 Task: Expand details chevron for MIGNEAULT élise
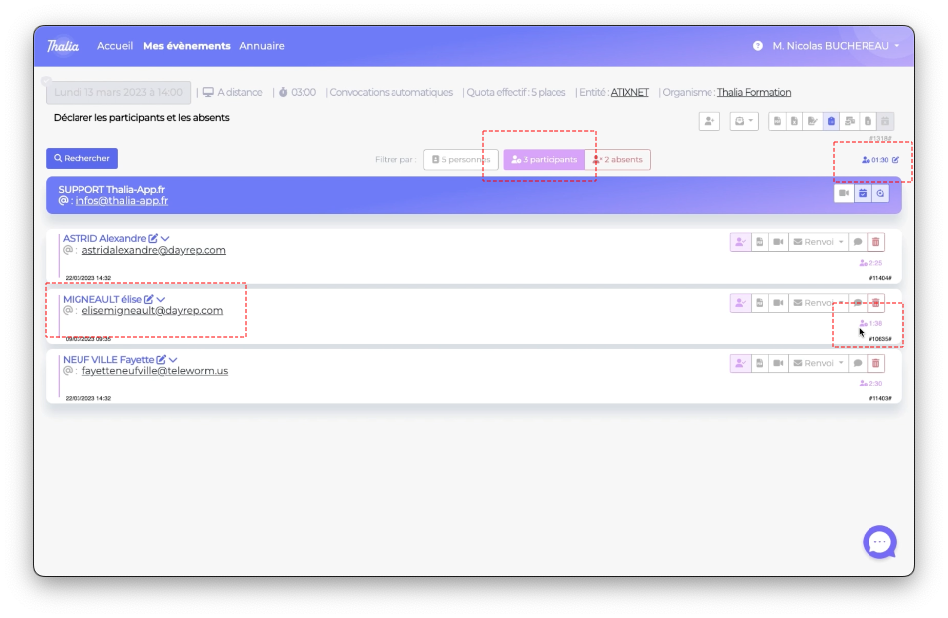click(x=161, y=299)
